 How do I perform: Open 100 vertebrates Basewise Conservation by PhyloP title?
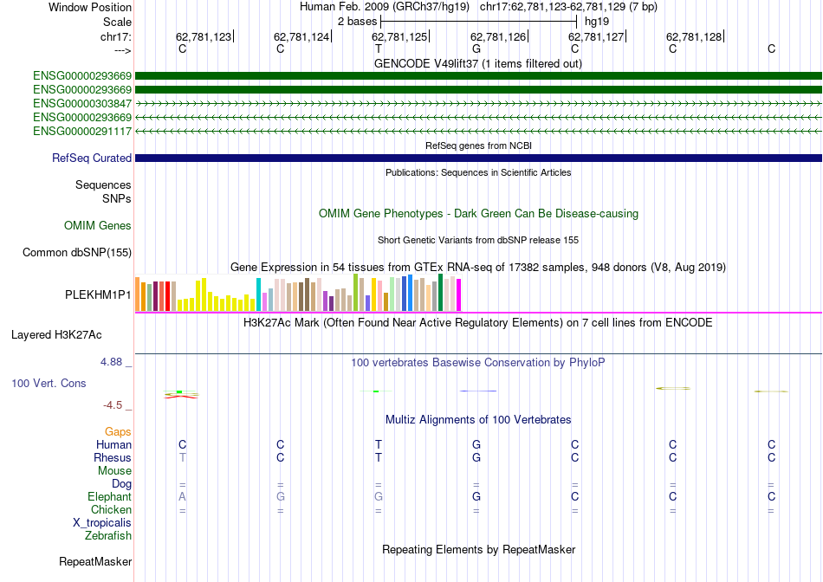[478, 363]
